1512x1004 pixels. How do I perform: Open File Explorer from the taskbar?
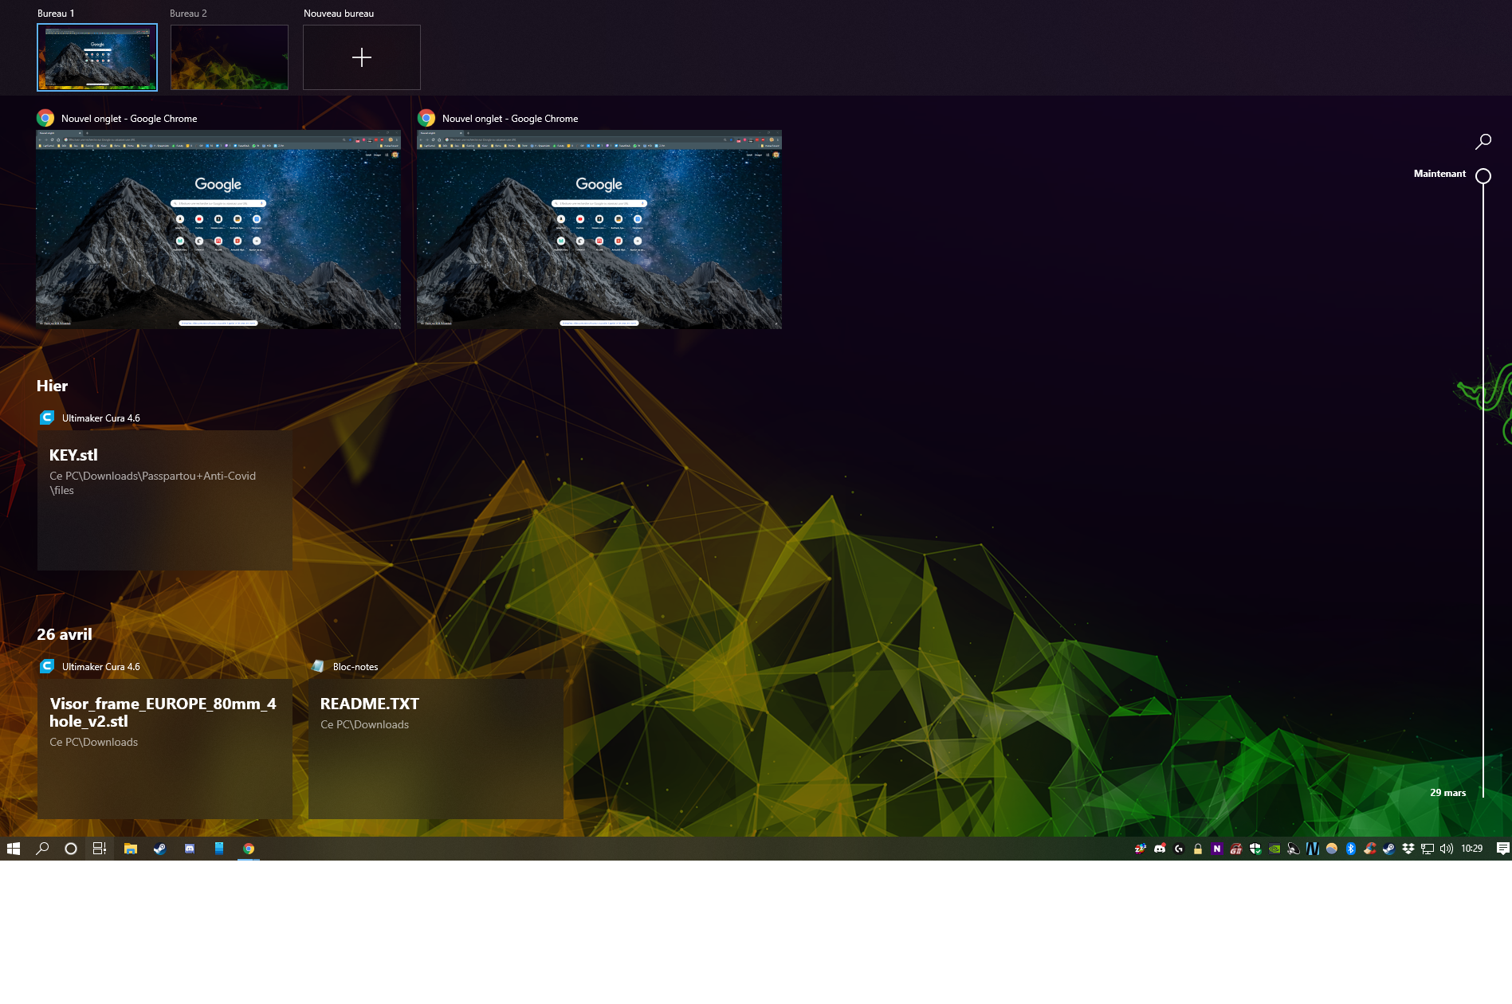(131, 849)
